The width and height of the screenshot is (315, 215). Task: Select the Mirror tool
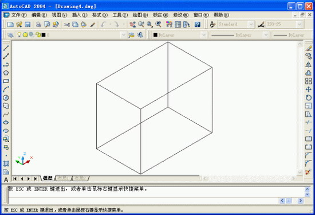tap(308, 65)
